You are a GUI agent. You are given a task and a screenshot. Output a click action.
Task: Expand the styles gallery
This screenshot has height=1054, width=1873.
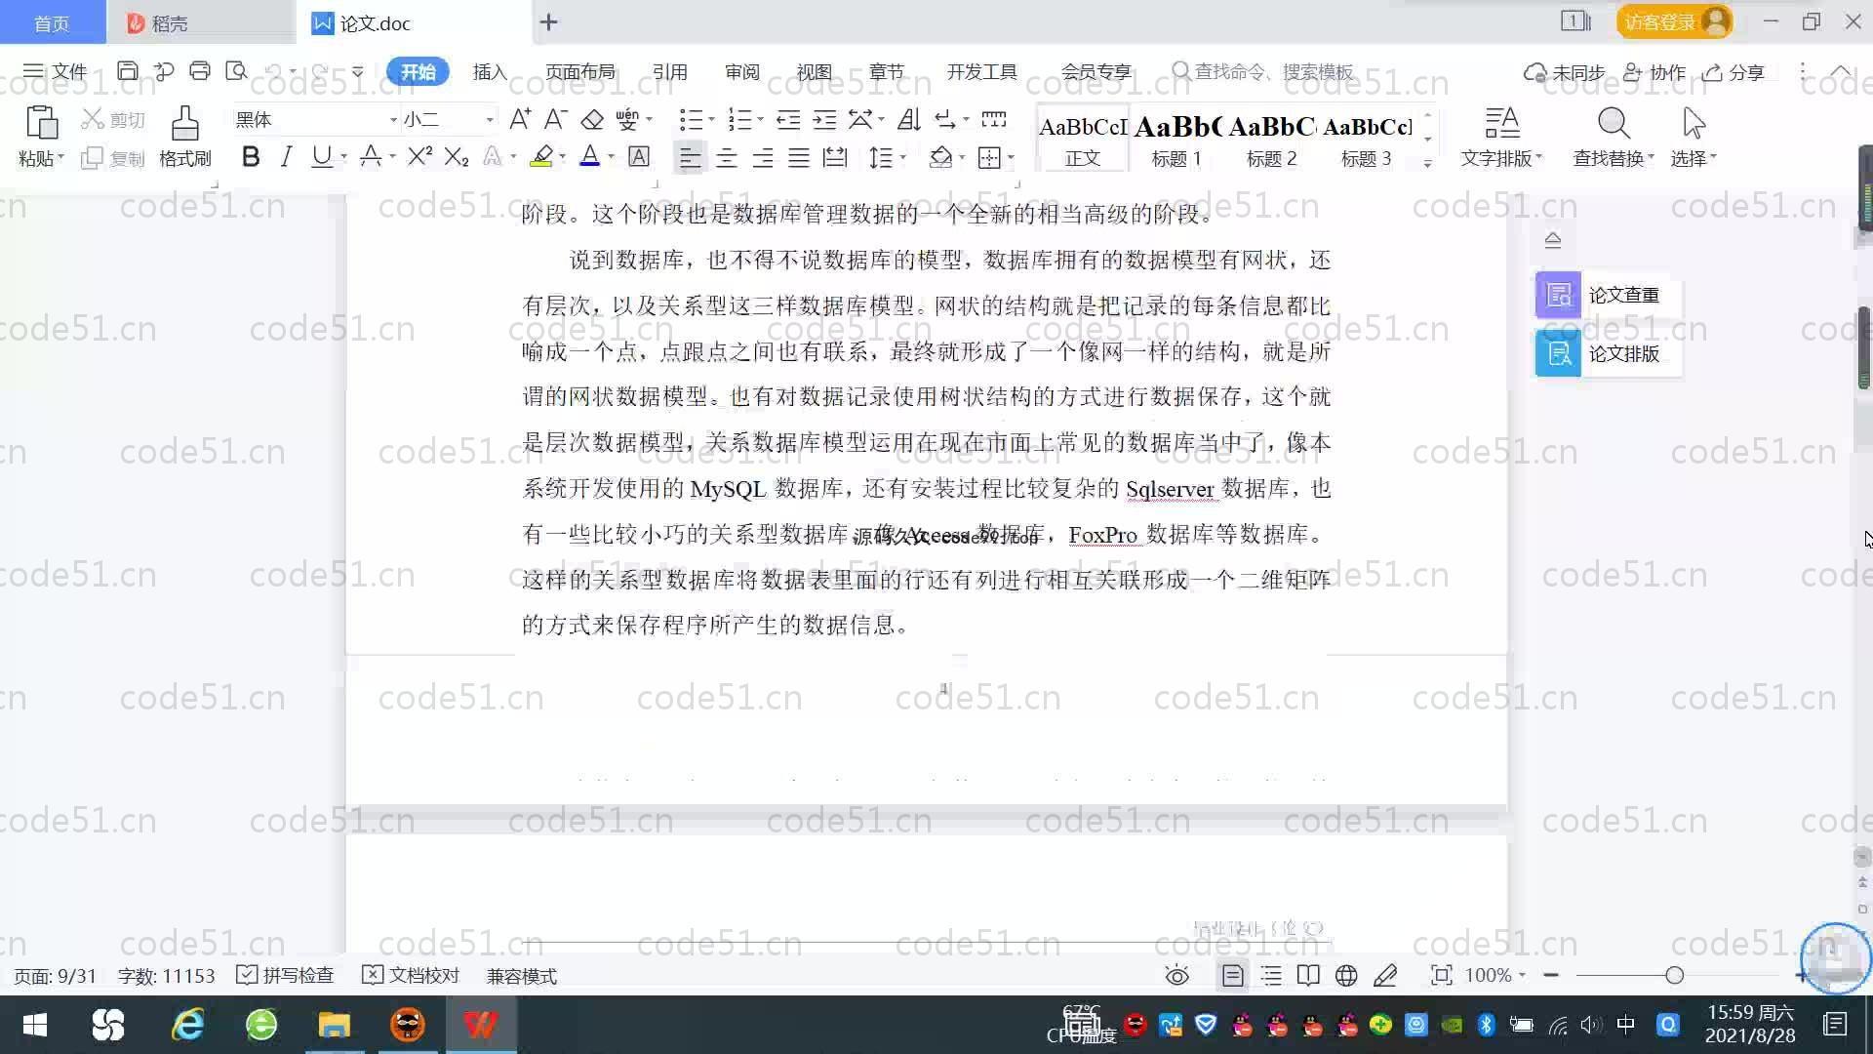click(x=1427, y=163)
